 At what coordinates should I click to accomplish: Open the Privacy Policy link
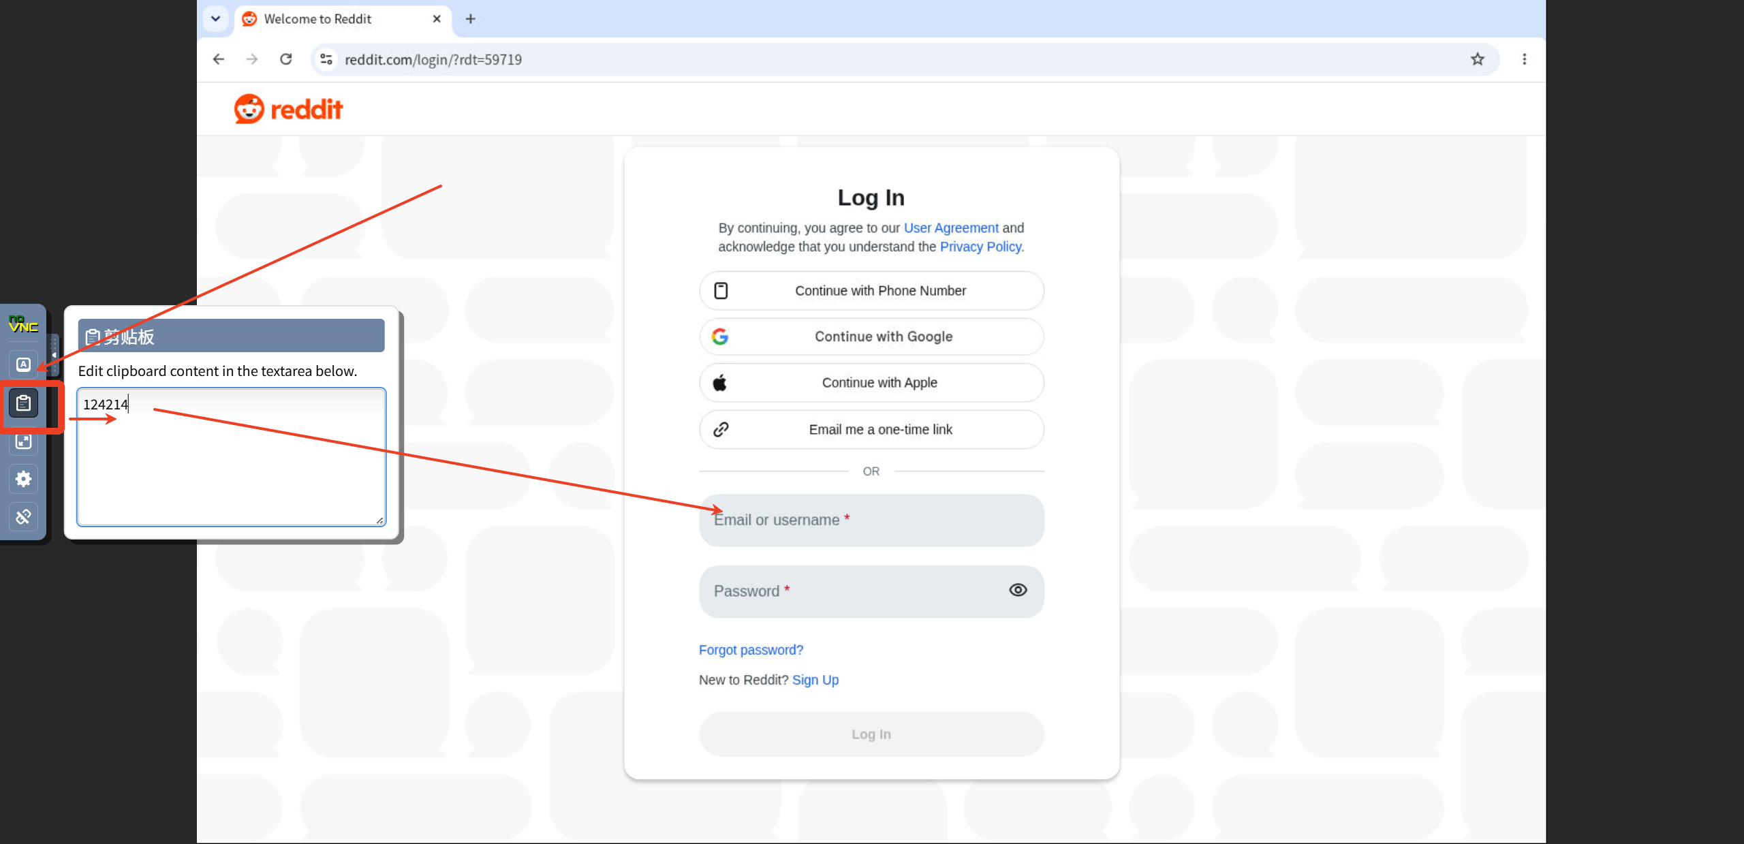click(981, 247)
